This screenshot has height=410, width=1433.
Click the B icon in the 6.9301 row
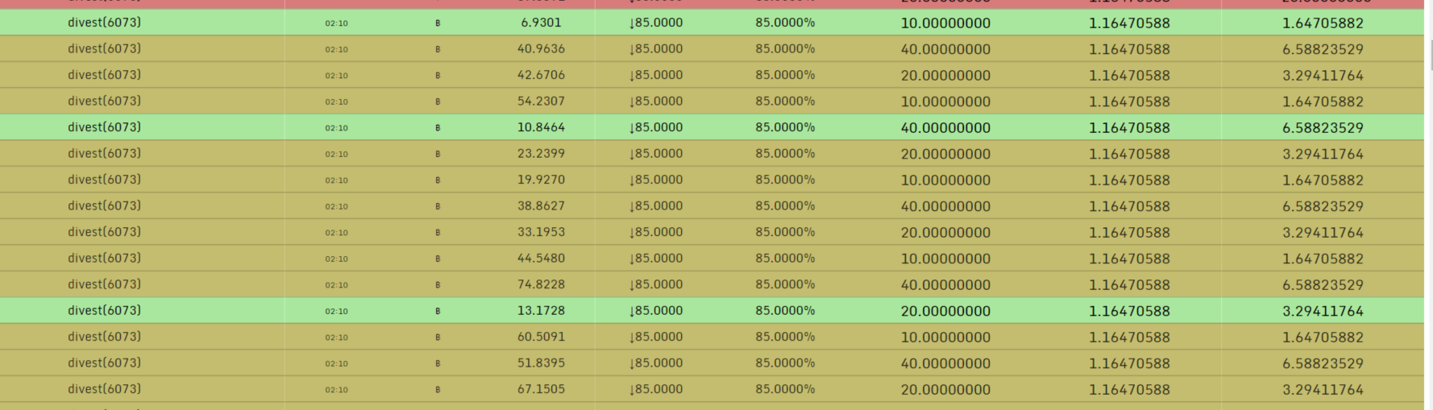[438, 23]
